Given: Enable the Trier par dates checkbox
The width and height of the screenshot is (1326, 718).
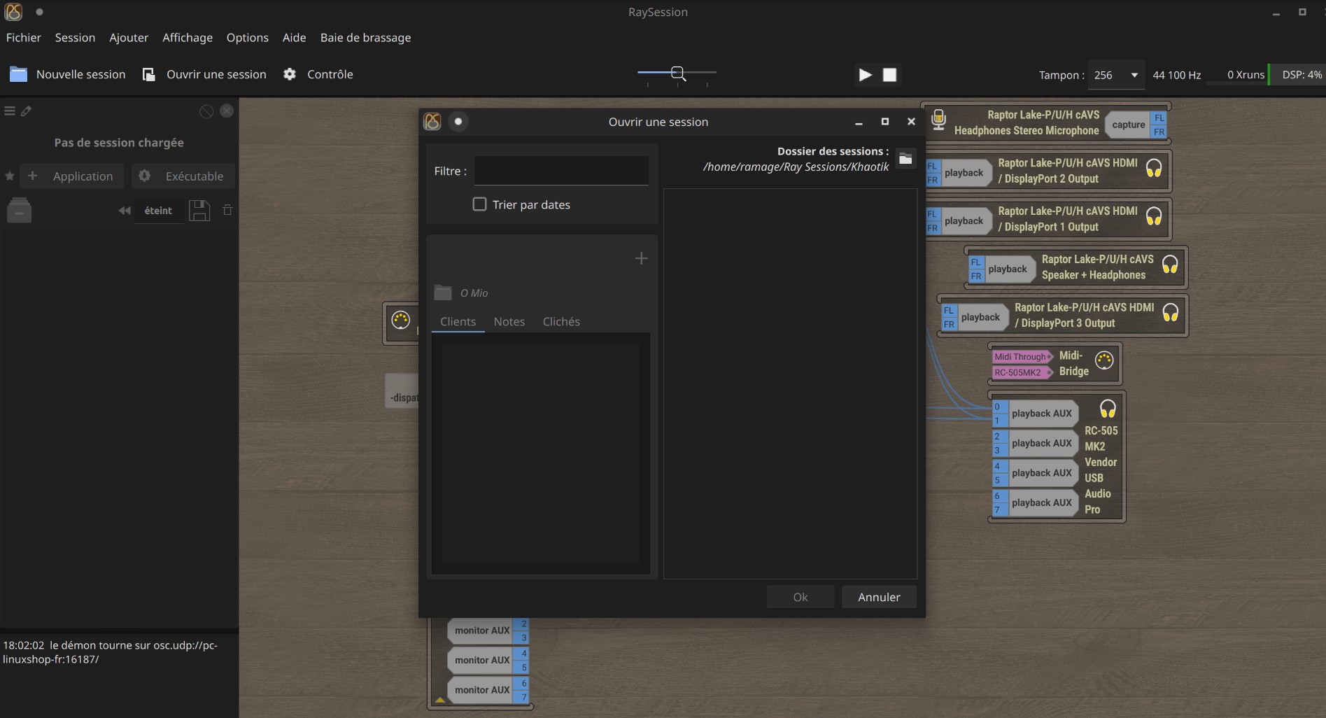Looking at the screenshot, I should coord(480,204).
